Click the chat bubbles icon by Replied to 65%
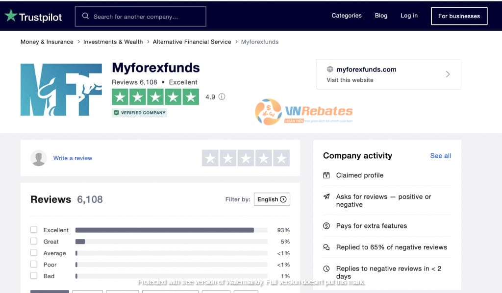Screen dimensions: 502x293 [326, 247]
